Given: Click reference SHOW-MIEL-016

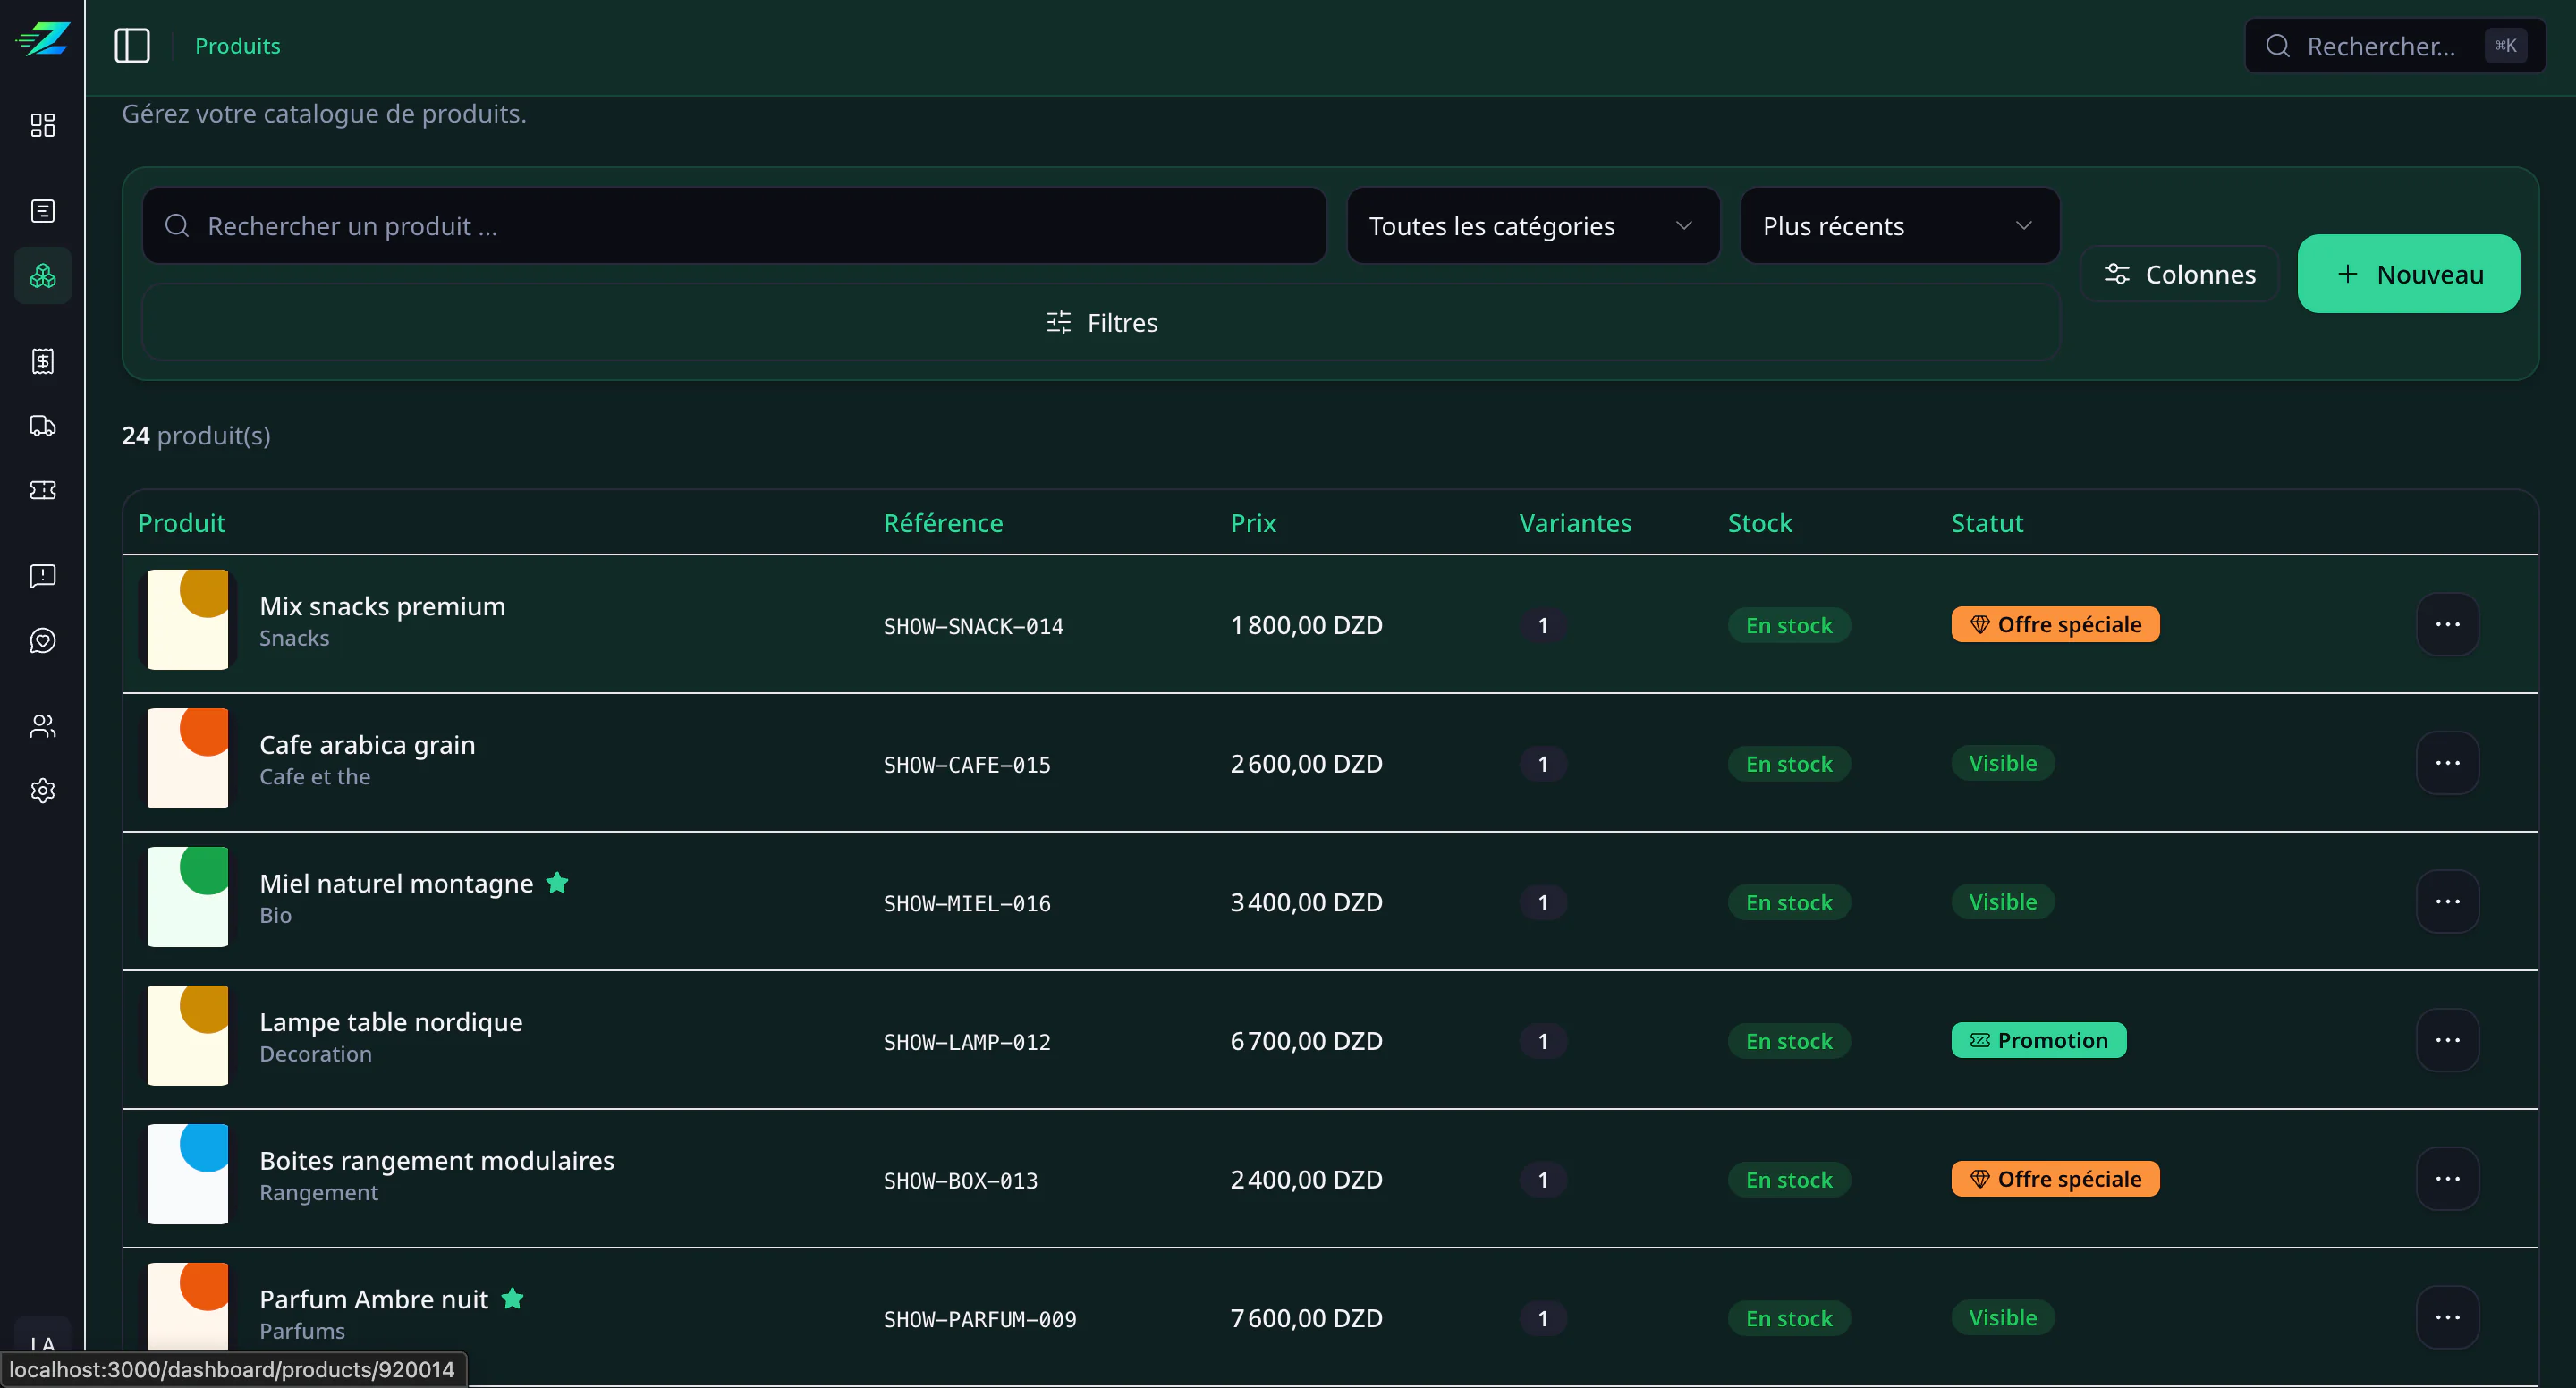Looking at the screenshot, I should [x=967, y=904].
